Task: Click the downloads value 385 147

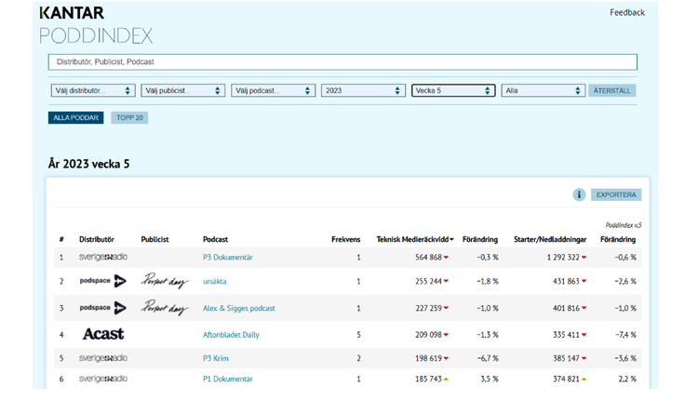Action: [566, 358]
